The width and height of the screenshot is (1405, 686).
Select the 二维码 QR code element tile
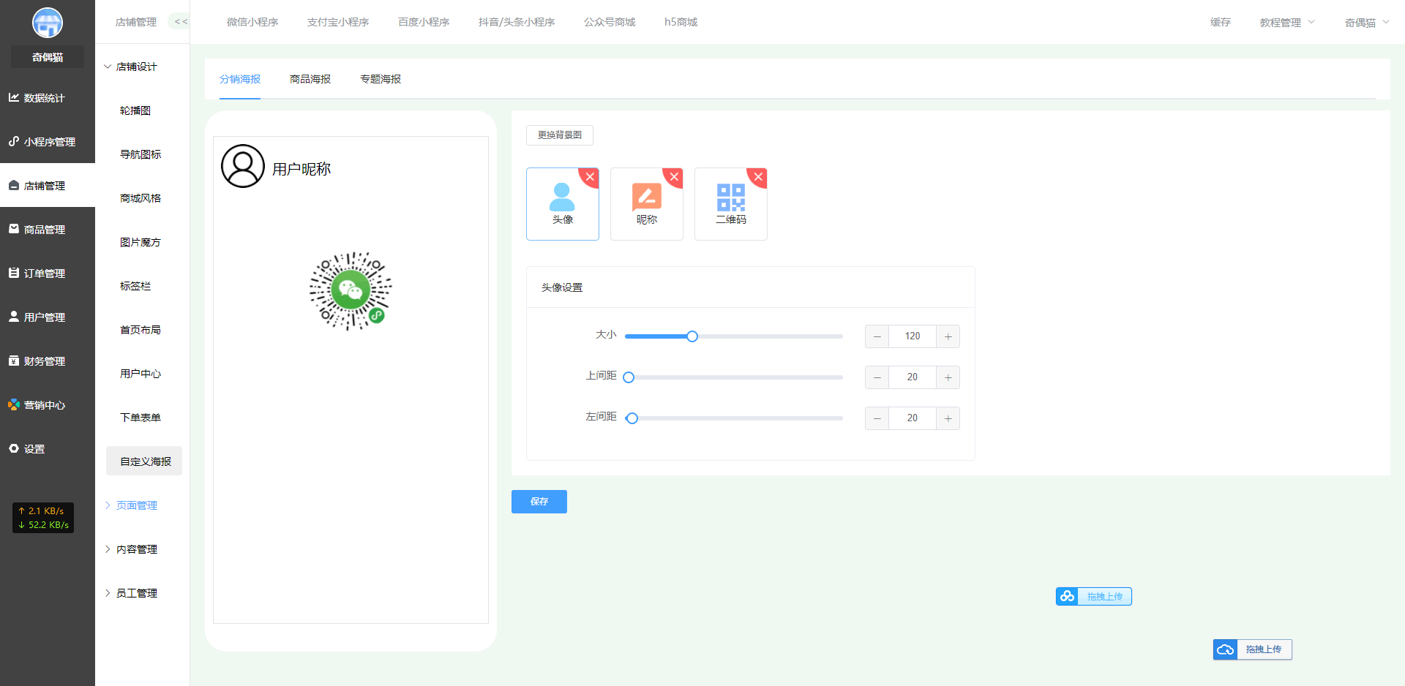pyautogui.click(x=730, y=203)
